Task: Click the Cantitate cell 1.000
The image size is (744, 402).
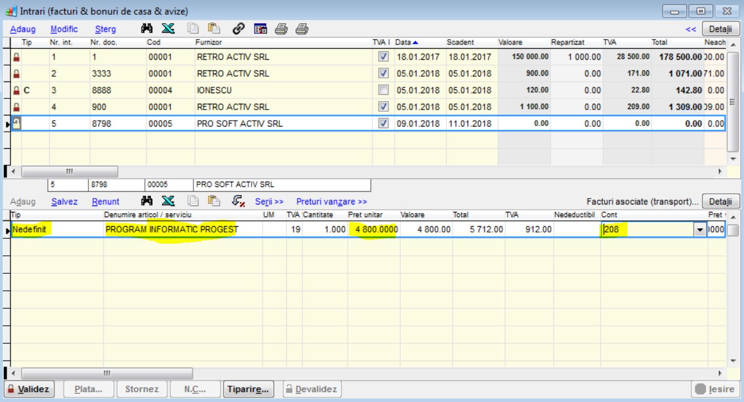Action: click(324, 230)
